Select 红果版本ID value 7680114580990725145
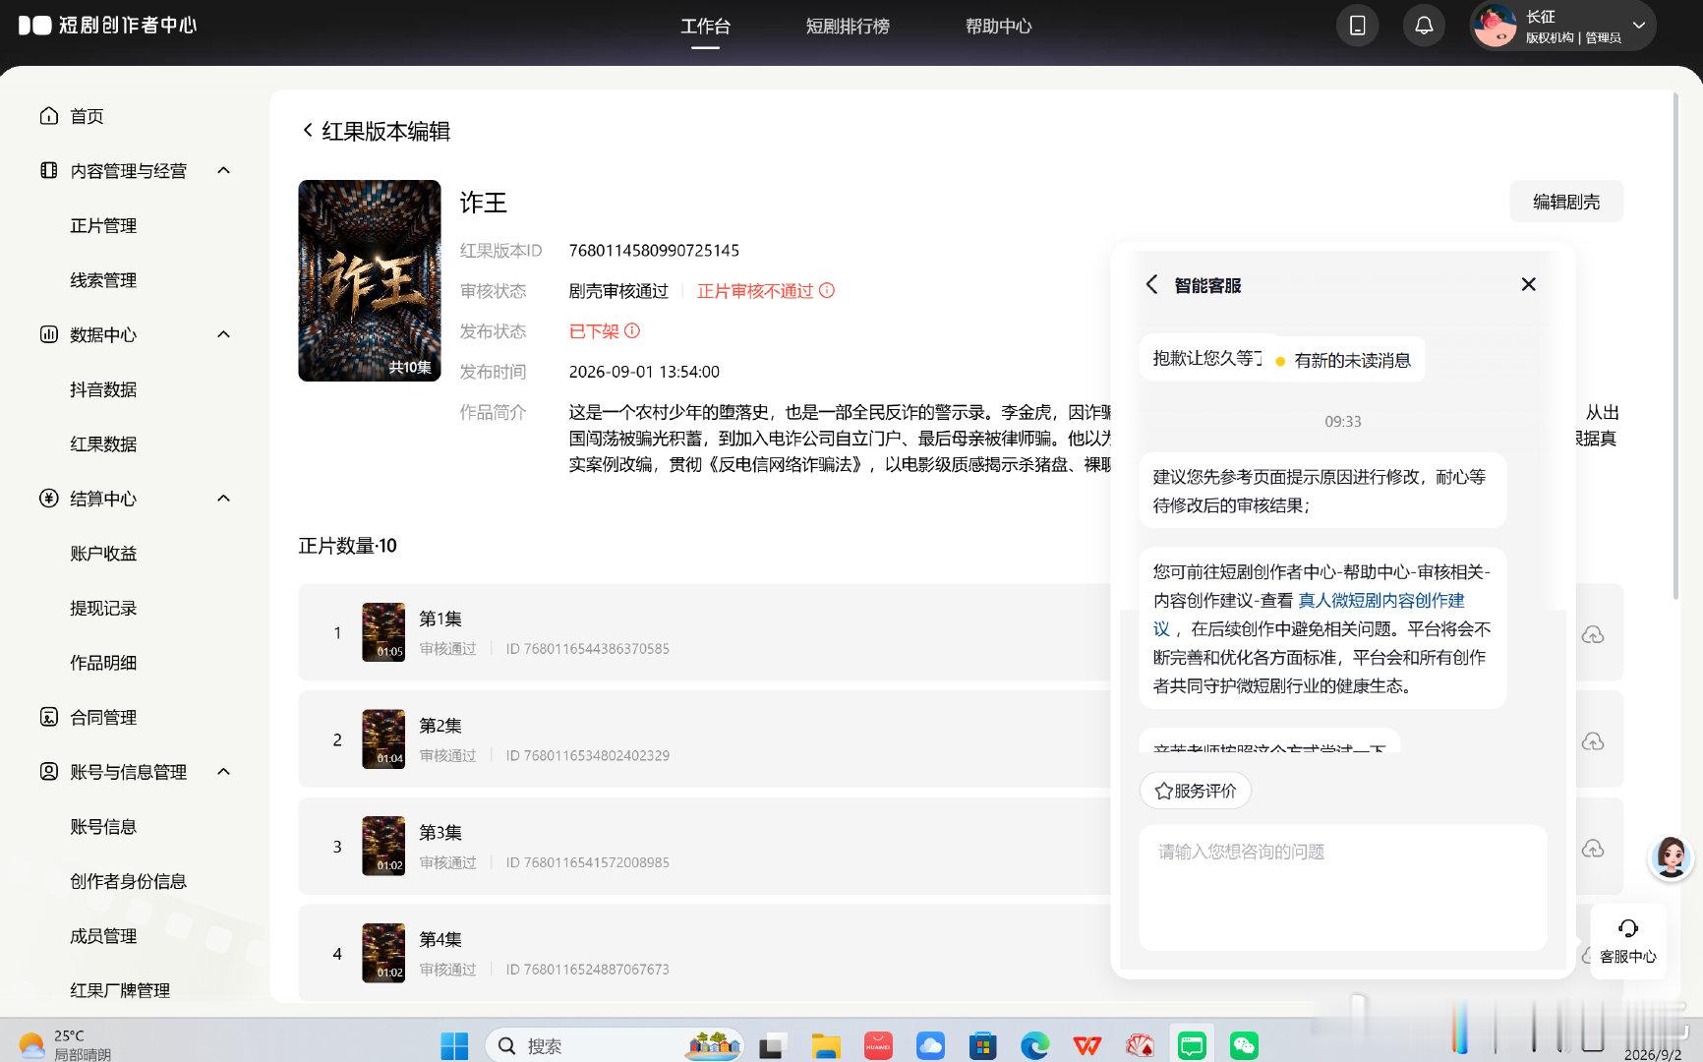1703x1062 pixels. point(654,250)
